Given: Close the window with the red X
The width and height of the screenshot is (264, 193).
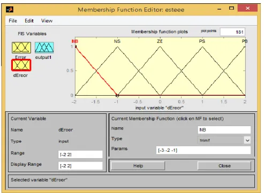Looking at the screenshot, I should pyautogui.click(x=247, y=8).
